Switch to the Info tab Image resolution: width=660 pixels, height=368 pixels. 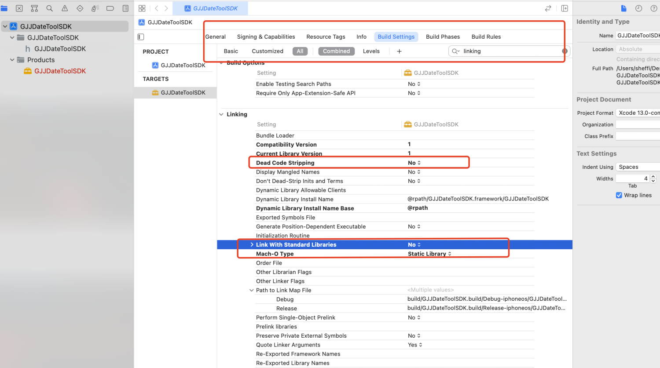(x=361, y=37)
